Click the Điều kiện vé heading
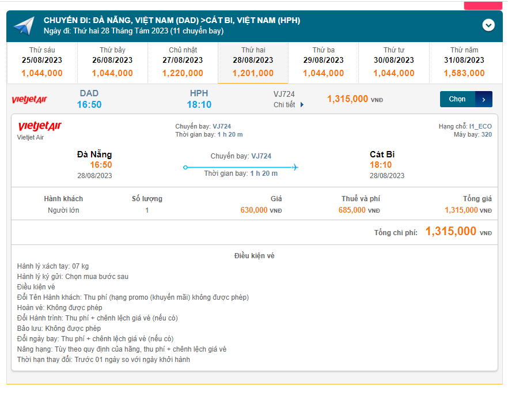508x396 pixels. pyautogui.click(x=254, y=255)
